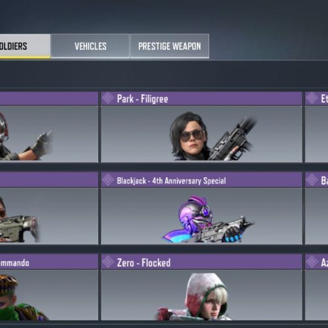The height and width of the screenshot is (328, 328).
Task: Open the Prestige Weapon tab
Action: tap(170, 46)
